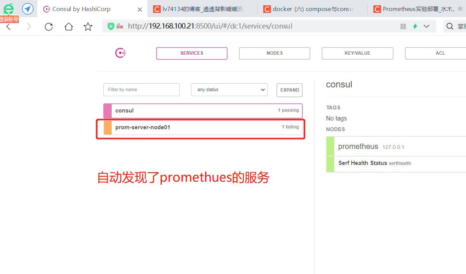Click the No tags text
The height and width of the screenshot is (274, 466).
point(336,119)
